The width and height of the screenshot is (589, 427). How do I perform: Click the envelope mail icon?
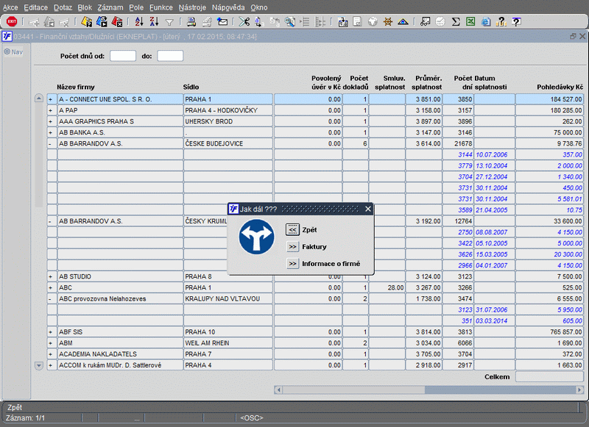(x=222, y=22)
